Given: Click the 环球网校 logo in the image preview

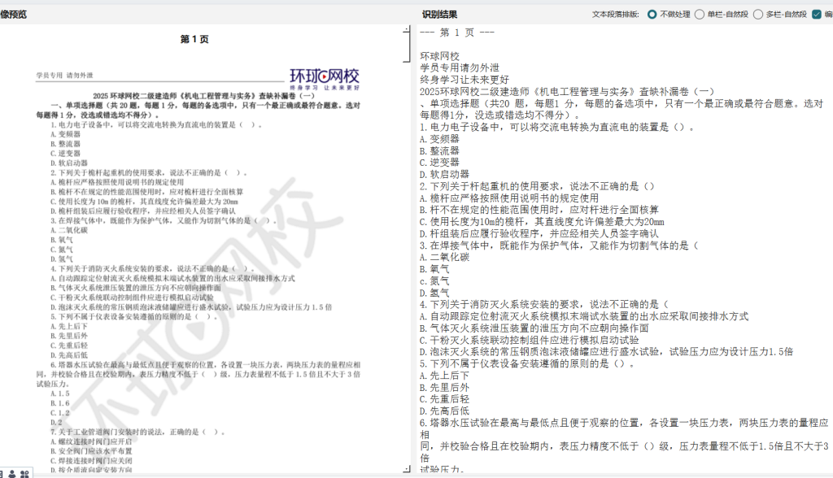Looking at the screenshot, I should click(325, 77).
